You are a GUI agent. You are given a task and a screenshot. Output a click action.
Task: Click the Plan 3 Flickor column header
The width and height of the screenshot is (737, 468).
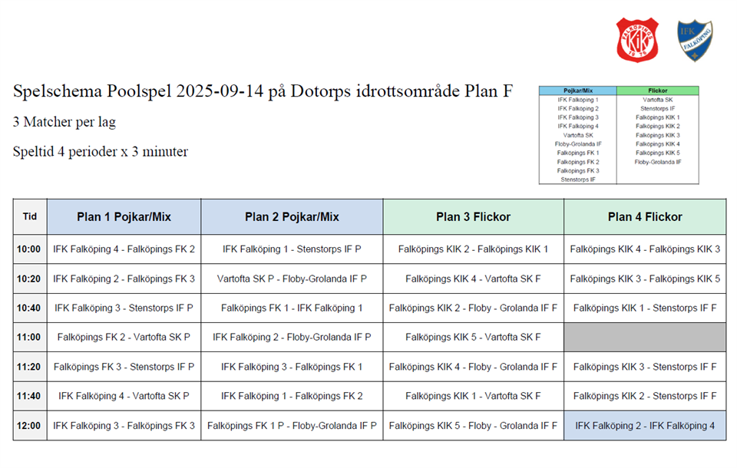click(x=473, y=217)
